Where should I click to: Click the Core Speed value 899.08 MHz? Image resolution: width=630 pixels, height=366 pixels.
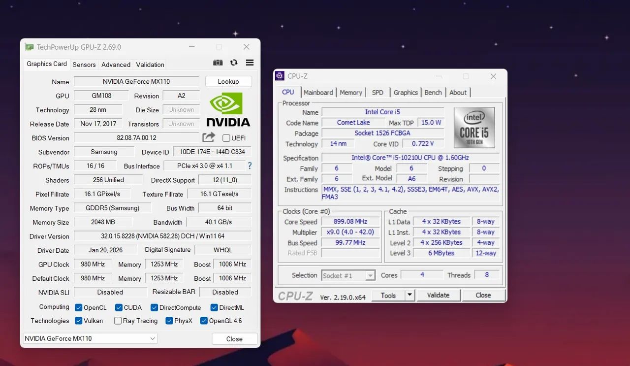[x=350, y=222]
